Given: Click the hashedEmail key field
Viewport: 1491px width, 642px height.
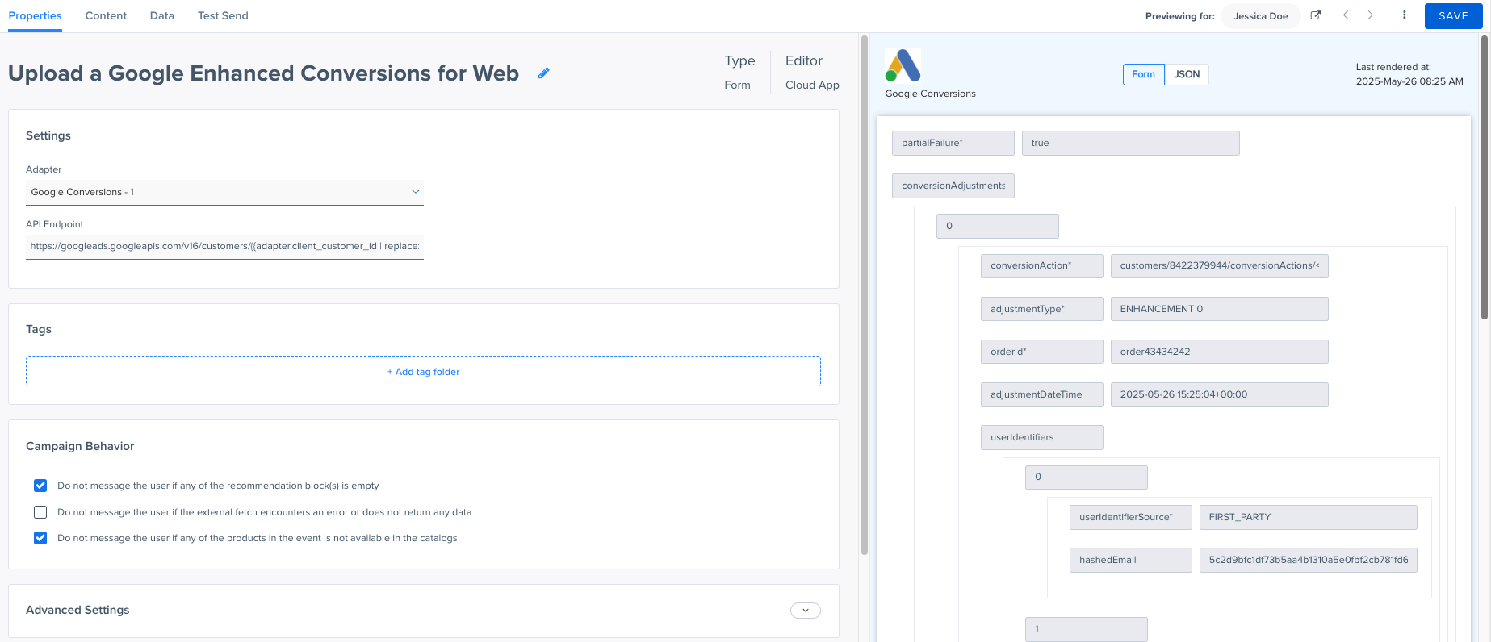Looking at the screenshot, I should click(x=1130, y=560).
